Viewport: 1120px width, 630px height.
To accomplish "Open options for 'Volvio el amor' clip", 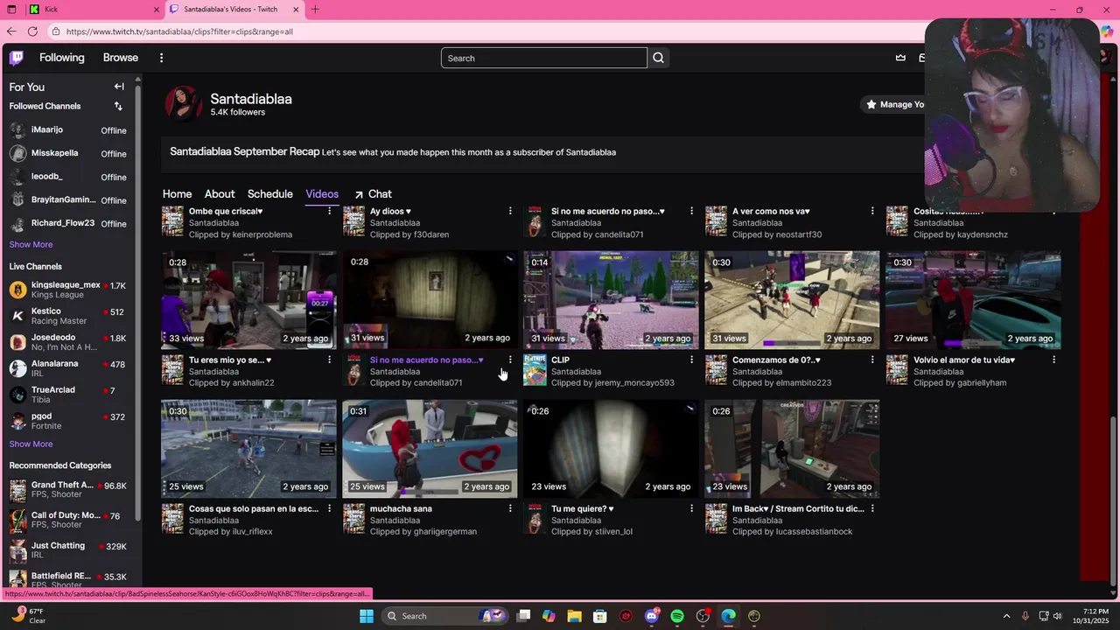I will 1053,360.
